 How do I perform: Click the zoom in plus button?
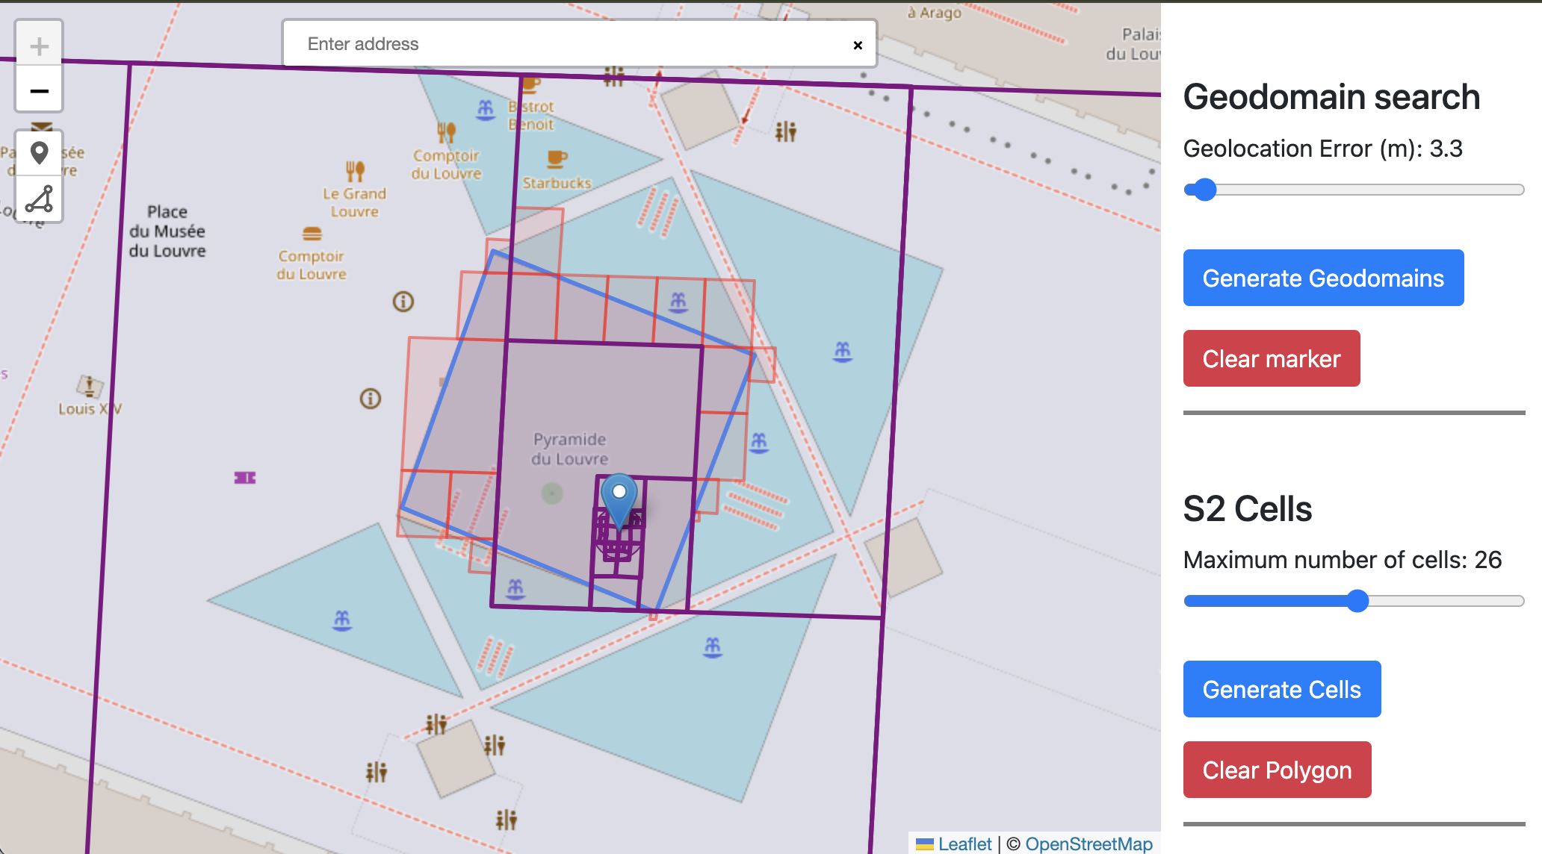pos(39,46)
